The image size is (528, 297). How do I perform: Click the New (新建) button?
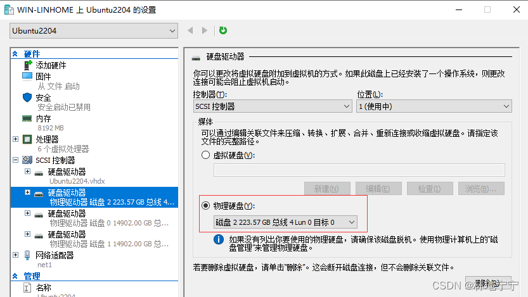(x=327, y=189)
